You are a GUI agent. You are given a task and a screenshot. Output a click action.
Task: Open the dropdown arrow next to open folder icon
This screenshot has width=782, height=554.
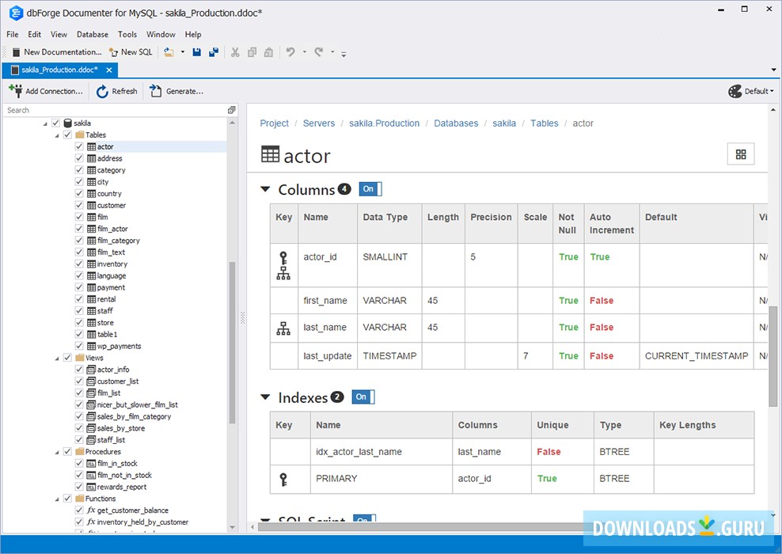click(183, 52)
